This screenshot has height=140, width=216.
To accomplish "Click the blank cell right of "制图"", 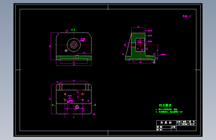I will tap(166, 127).
